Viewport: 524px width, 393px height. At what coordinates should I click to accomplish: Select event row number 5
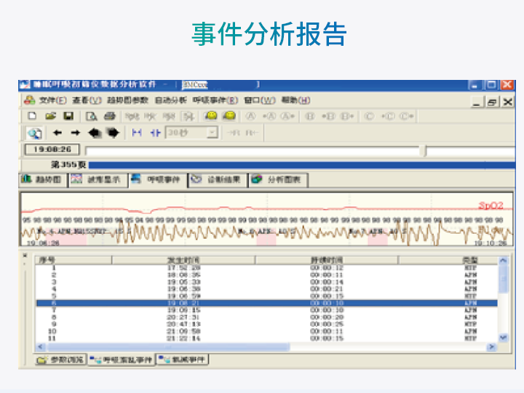[266, 296]
